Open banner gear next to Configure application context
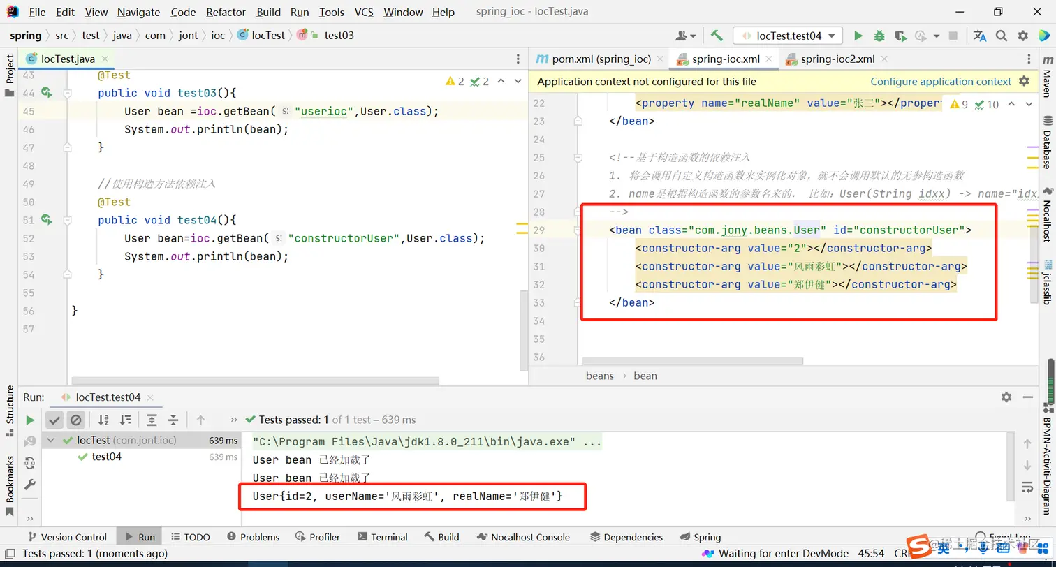Screen dimensions: 1056x567 click(x=1025, y=81)
